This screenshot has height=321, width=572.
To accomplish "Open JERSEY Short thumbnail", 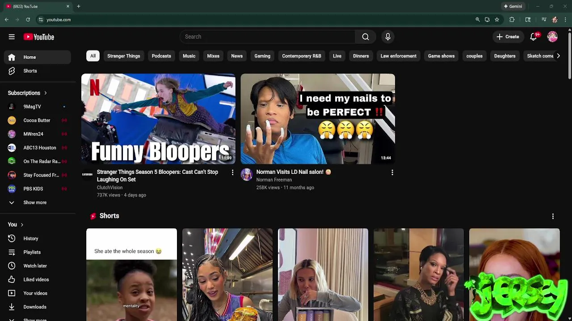I will (514, 275).
